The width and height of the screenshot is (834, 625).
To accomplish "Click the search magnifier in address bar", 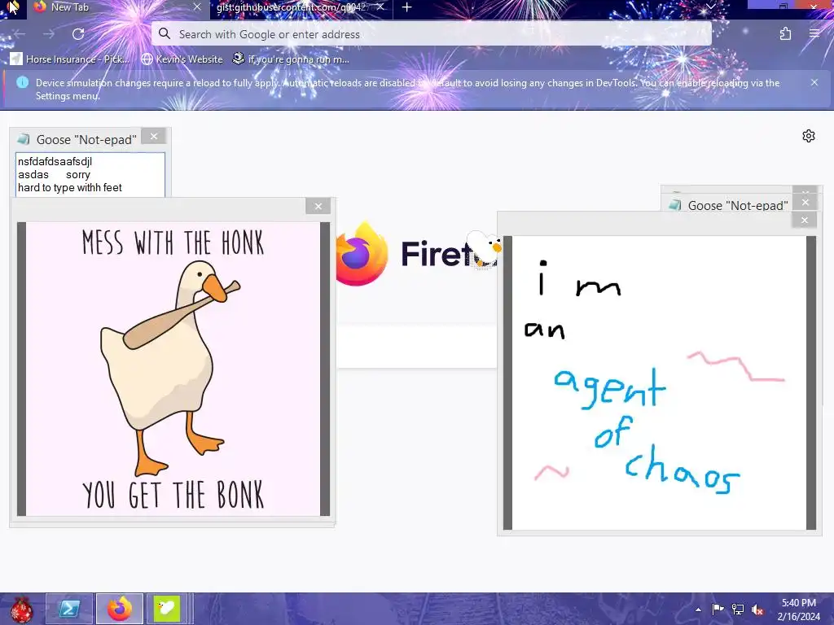I will 165,33.
